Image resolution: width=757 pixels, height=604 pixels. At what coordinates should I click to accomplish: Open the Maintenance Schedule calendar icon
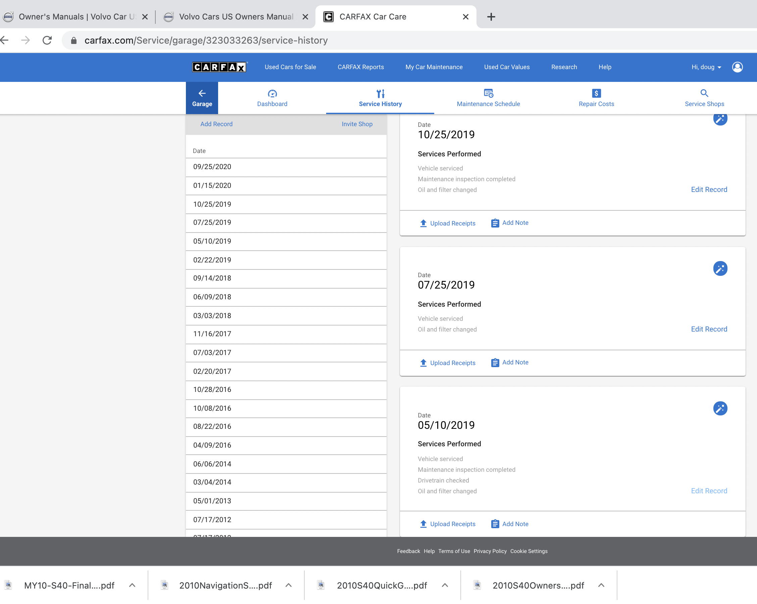tap(489, 93)
